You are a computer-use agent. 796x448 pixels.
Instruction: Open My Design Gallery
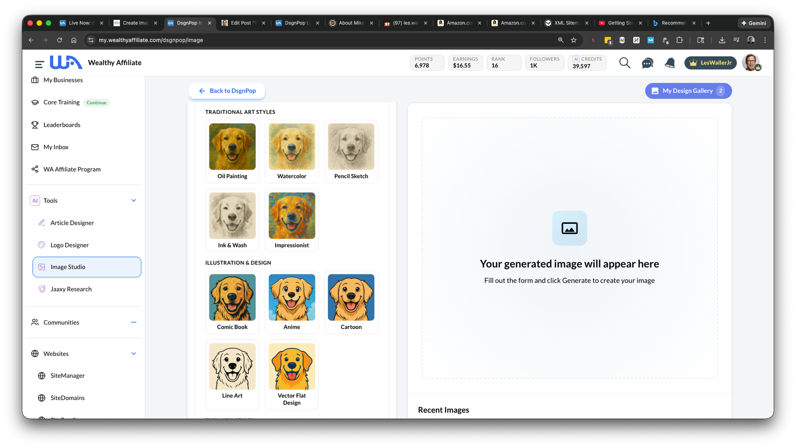(x=688, y=91)
